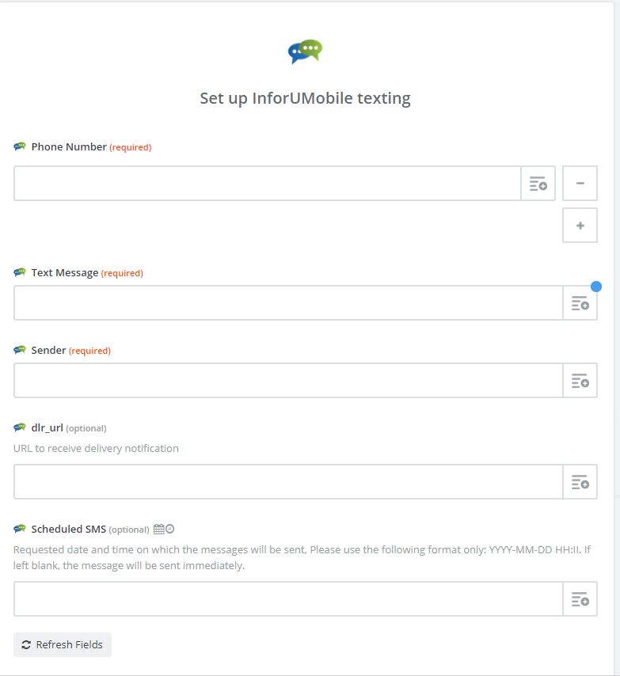Select the dlr_url input box

click(x=288, y=482)
